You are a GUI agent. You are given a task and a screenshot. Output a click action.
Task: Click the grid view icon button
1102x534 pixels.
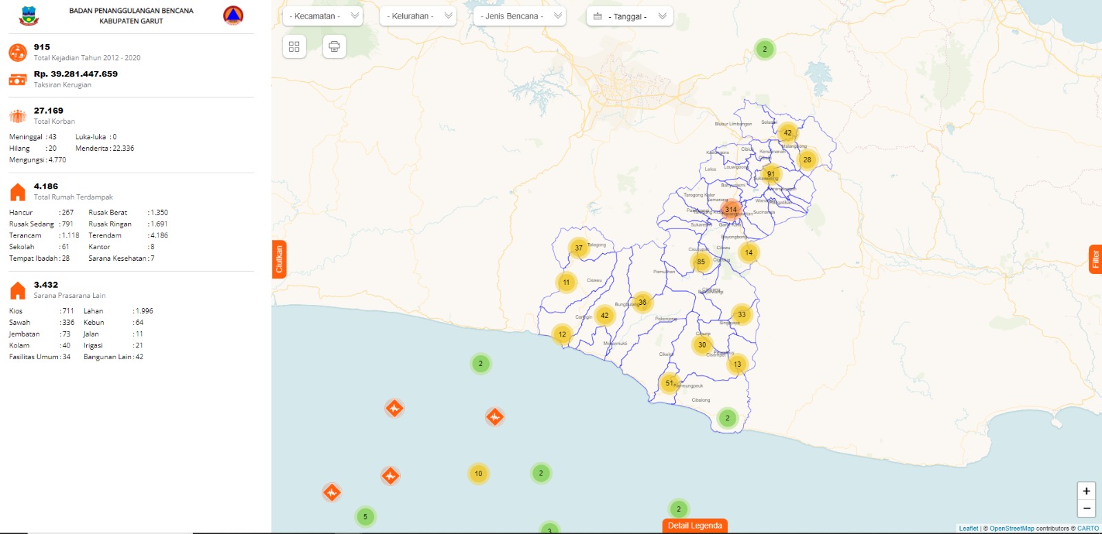294,46
